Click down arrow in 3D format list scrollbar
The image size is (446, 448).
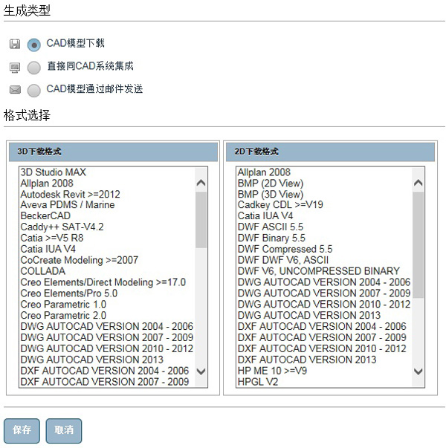click(x=201, y=371)
